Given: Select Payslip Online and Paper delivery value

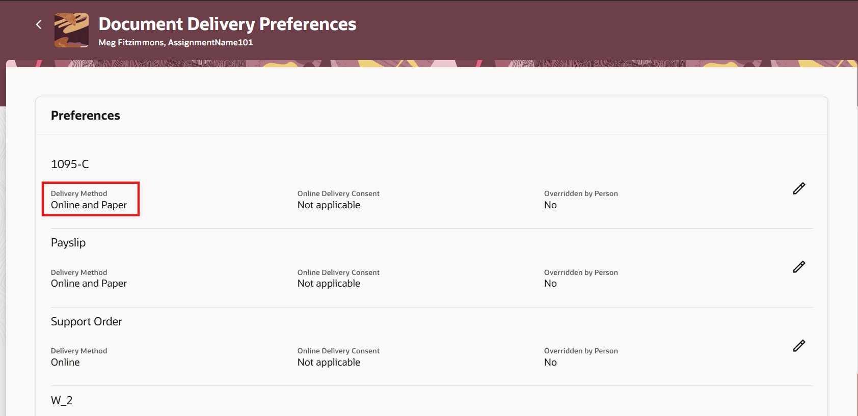Looking at the screenshot, I should 89,284.
